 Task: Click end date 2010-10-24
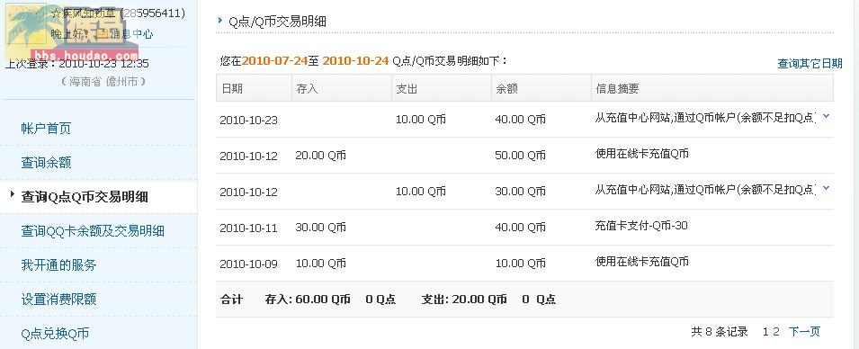point(355,61)
